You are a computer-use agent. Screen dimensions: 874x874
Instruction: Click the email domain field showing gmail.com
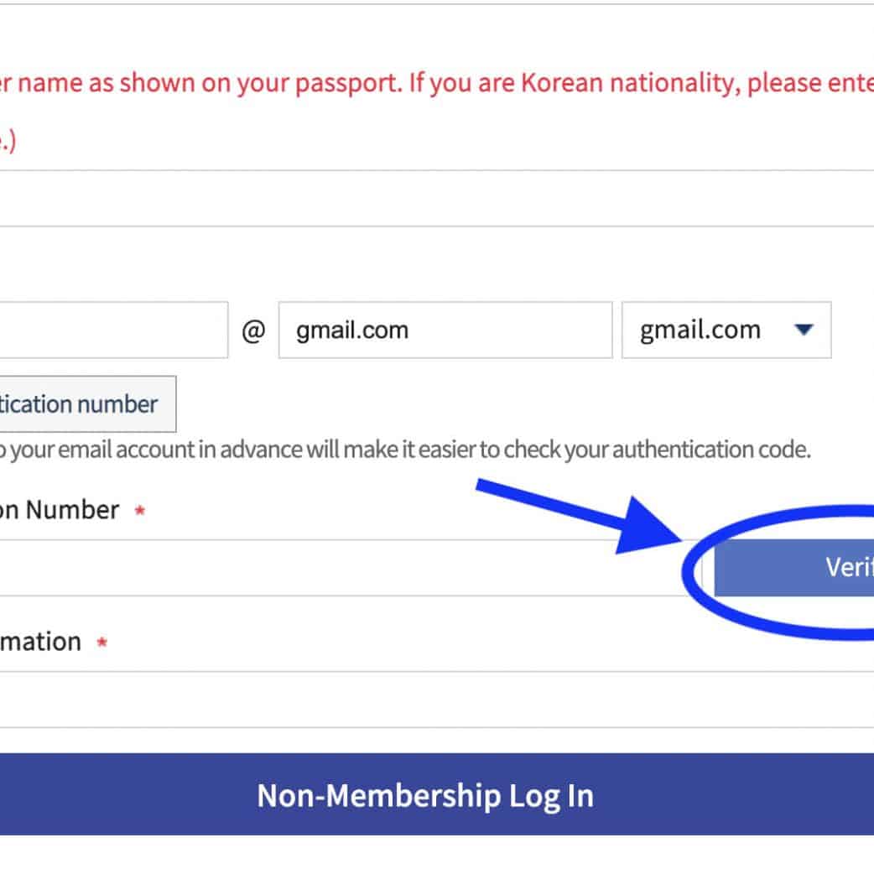445,330
